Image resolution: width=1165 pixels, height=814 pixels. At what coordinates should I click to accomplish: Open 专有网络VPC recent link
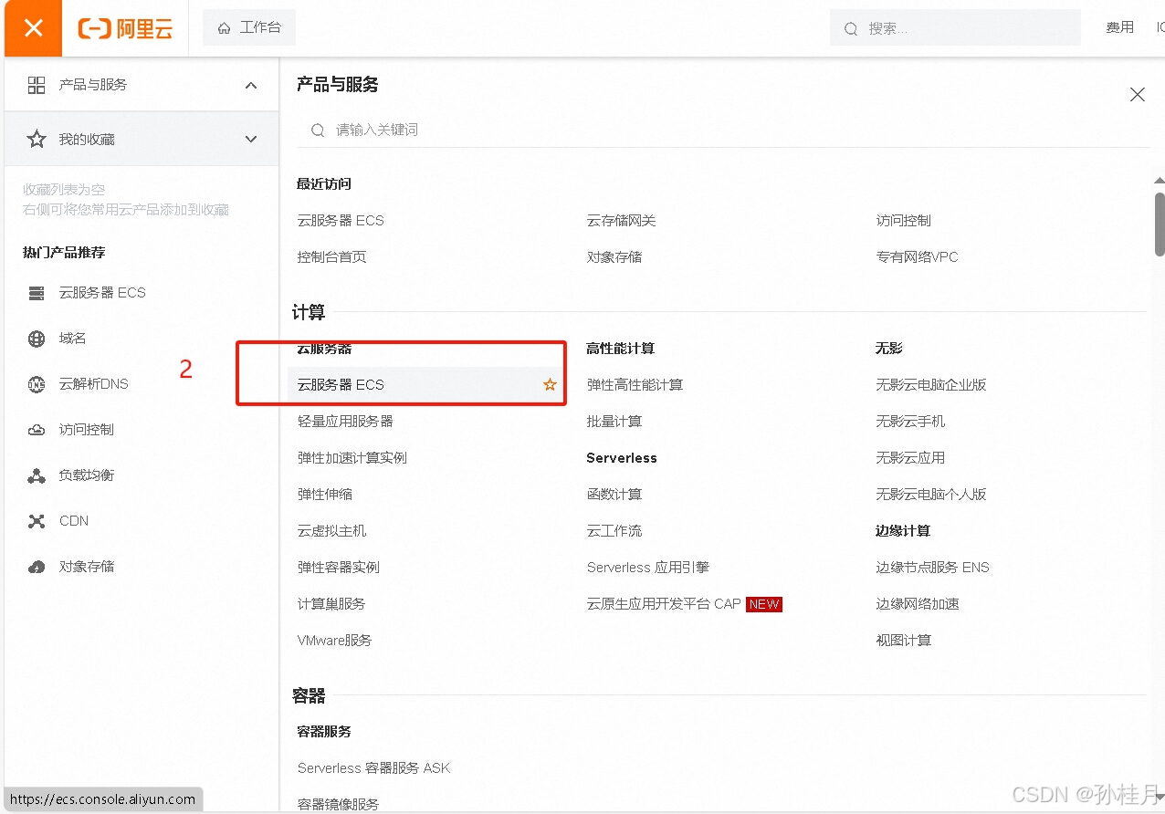[x=917, y=257]
